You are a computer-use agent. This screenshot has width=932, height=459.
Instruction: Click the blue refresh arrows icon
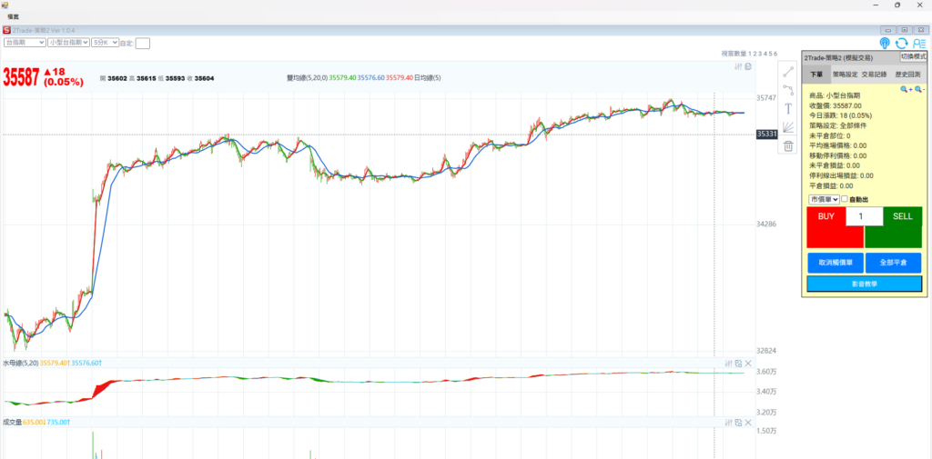pos(901,43)
